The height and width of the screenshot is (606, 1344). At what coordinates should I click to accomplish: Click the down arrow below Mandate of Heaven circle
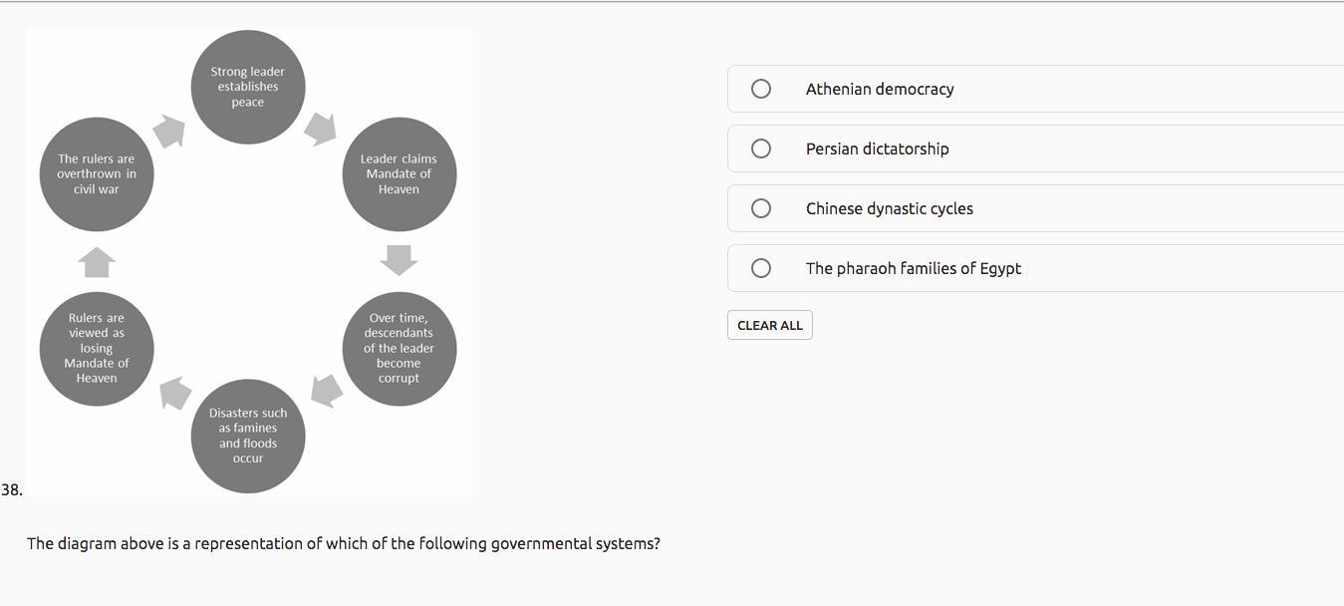[399, 260]
